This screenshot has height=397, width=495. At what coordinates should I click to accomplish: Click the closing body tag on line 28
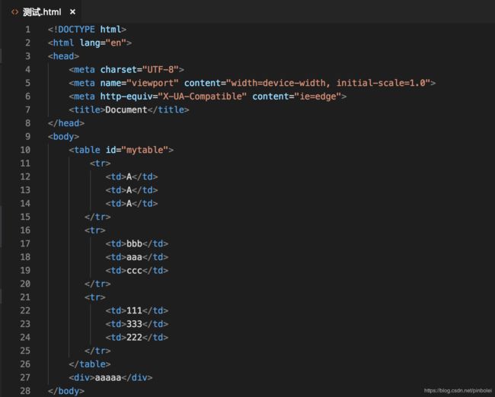click(66, 391)
